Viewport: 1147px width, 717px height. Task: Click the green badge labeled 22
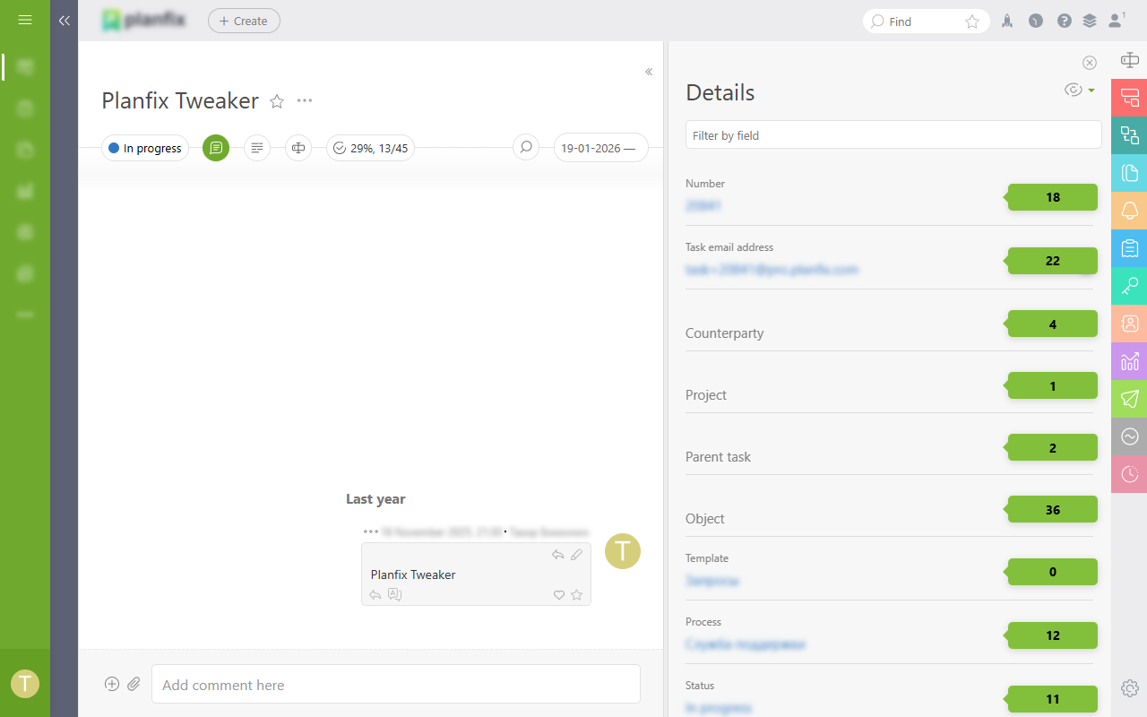coord(1050,261)
